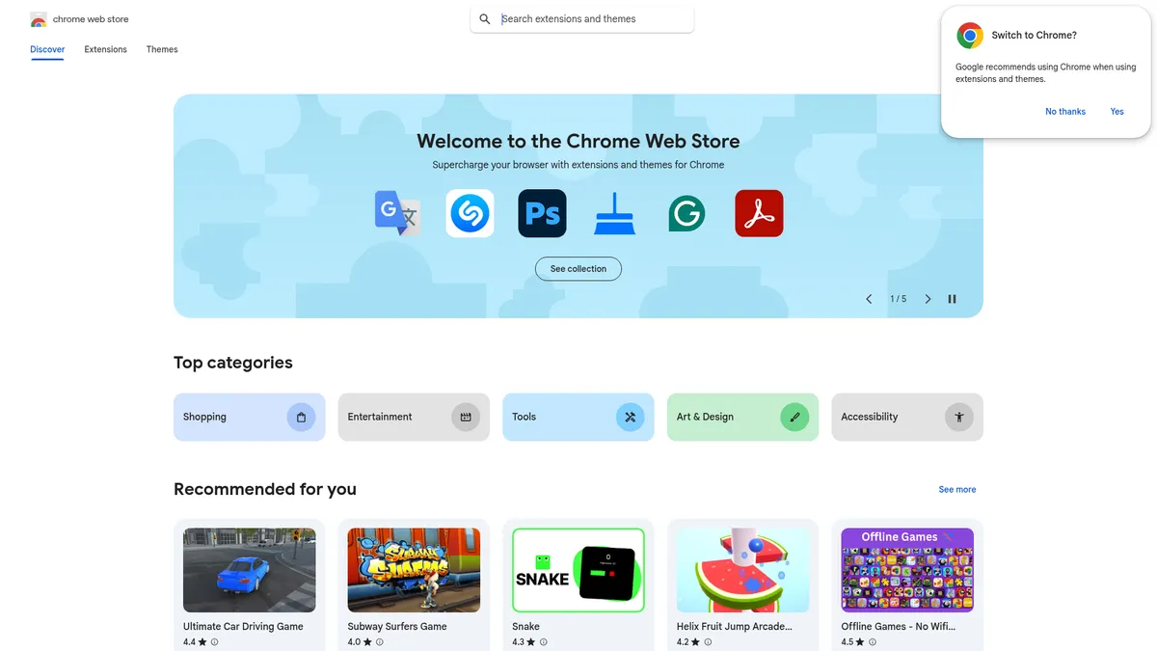The image size is (1157, 651).
Task: Click the Helix Fruit Jump Arcade title
Action: click(x=735, y=627)
